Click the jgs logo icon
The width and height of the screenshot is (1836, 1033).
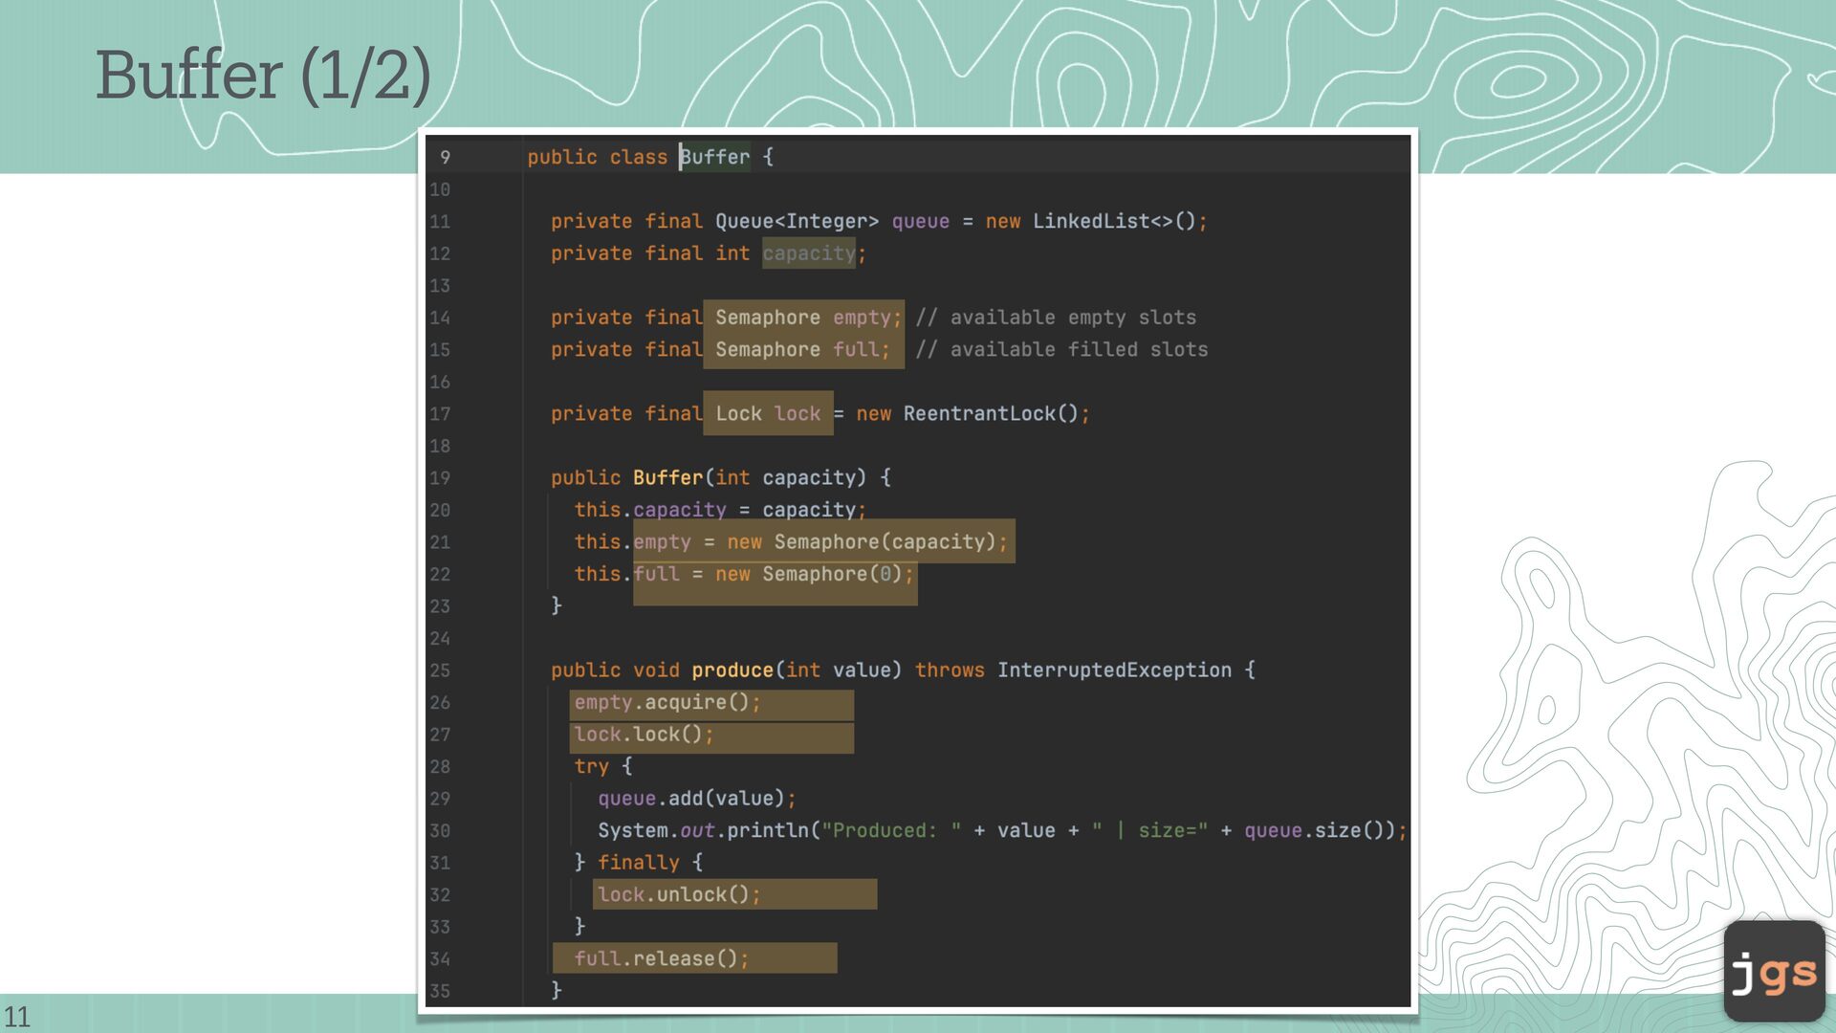(x=1774, y=971)
